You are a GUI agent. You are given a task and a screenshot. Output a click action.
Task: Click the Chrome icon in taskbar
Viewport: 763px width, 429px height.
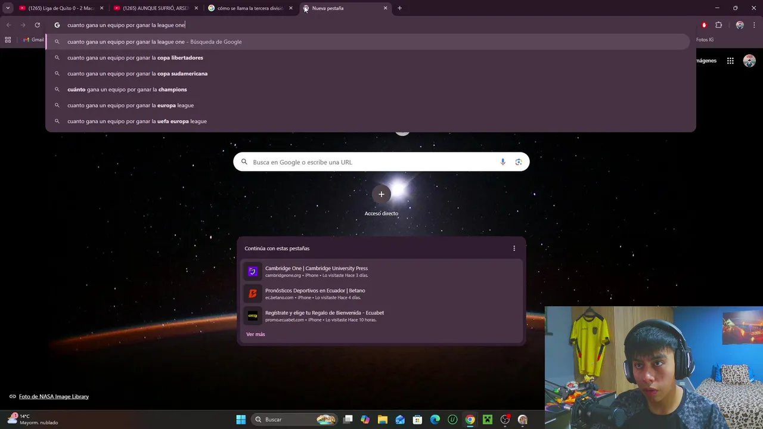[470, 419]
